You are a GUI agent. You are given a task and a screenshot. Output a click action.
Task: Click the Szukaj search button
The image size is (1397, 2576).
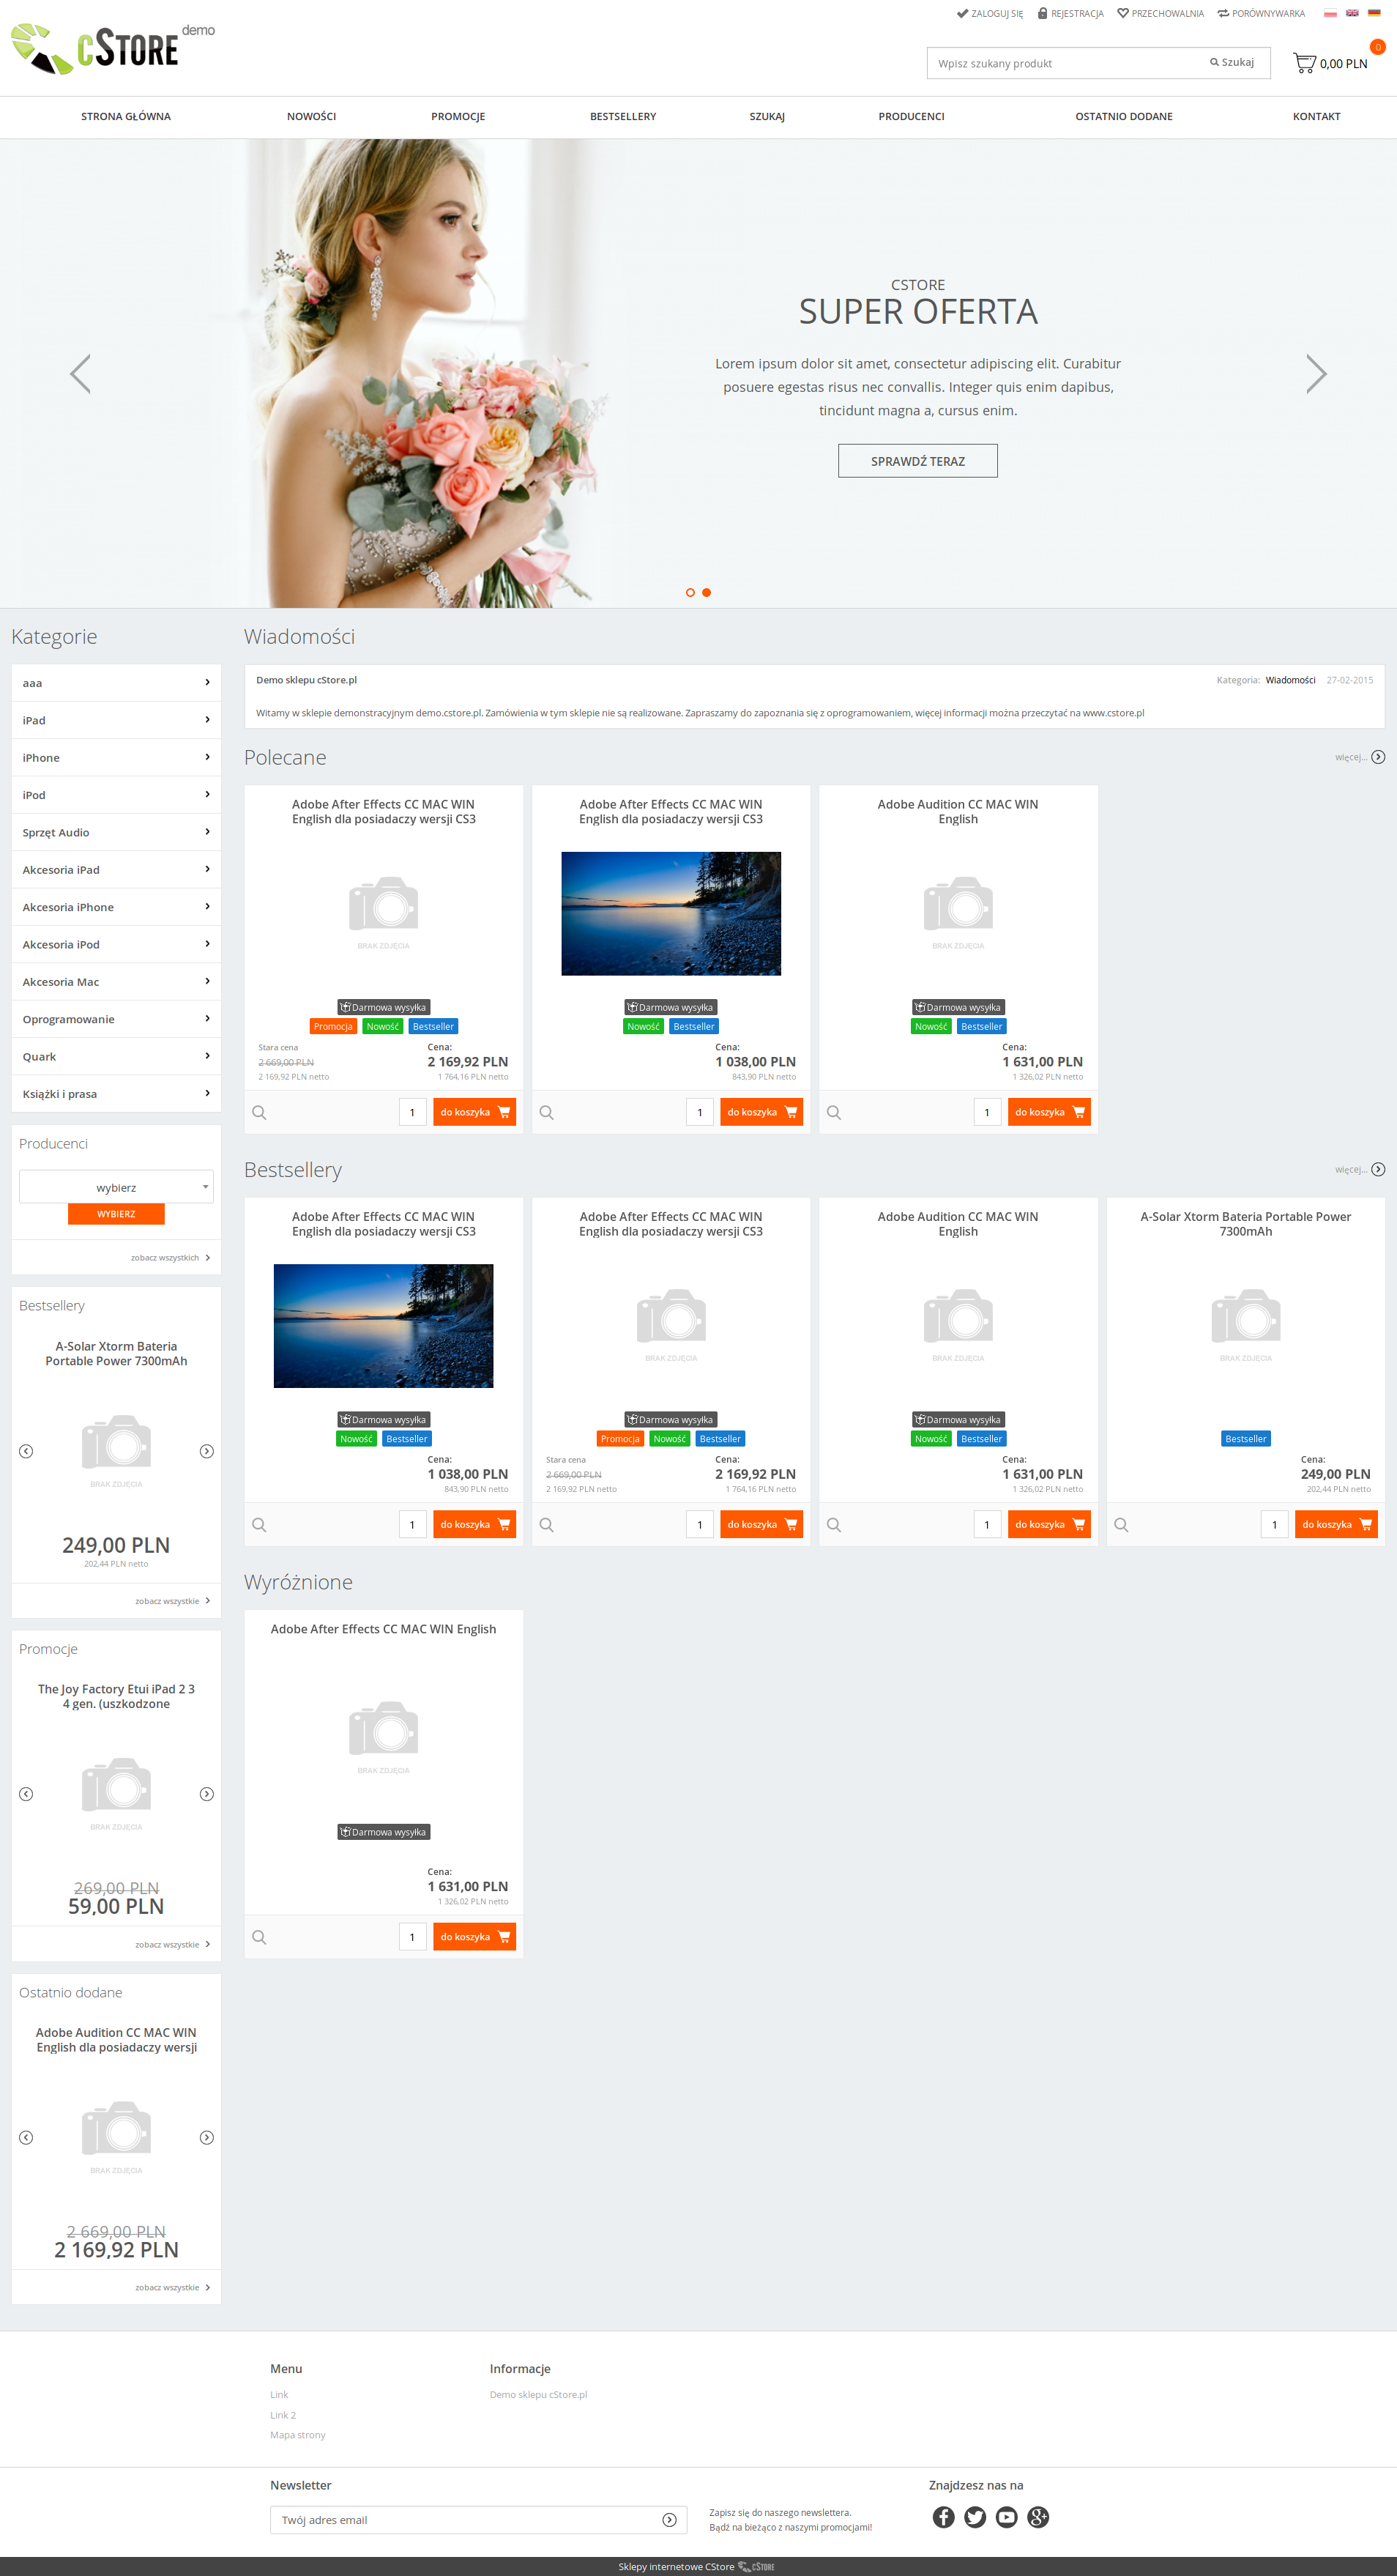(x=1232, y=62)
